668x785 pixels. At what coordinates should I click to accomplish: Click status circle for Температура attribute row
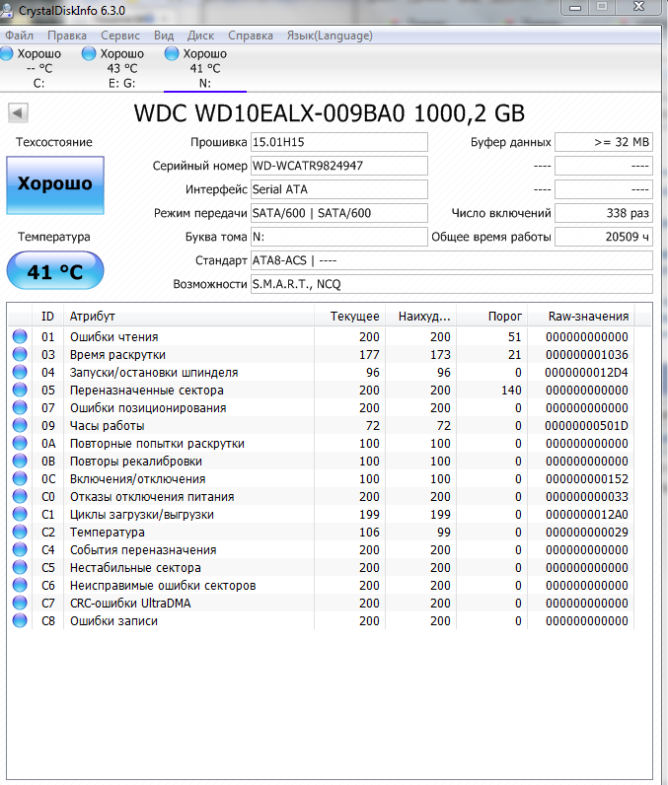coord(20,533)
